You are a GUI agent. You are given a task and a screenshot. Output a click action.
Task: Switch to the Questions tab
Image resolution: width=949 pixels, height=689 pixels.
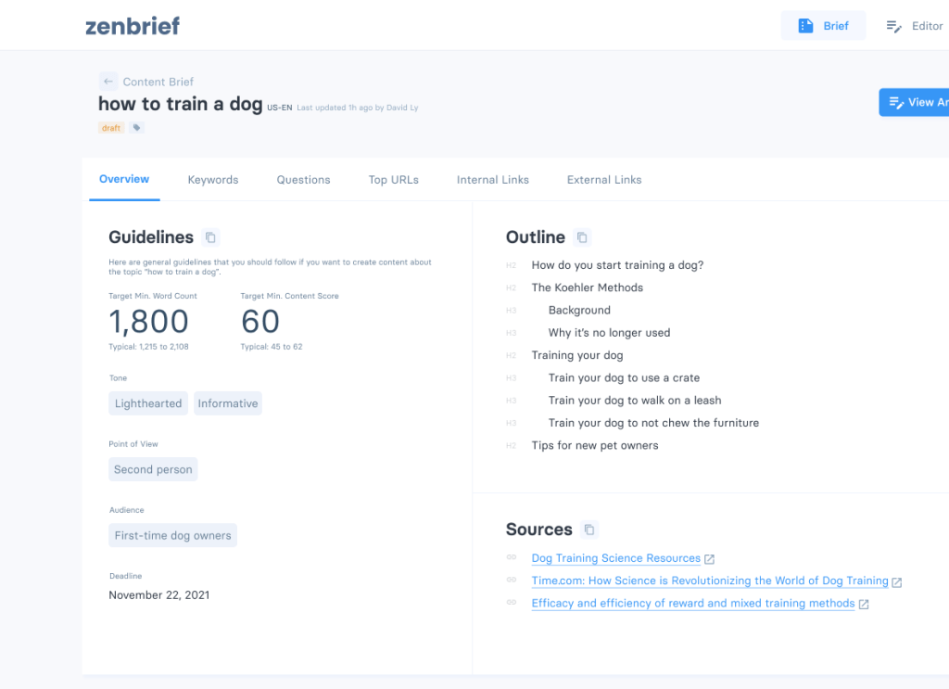[x=303, y=180]
